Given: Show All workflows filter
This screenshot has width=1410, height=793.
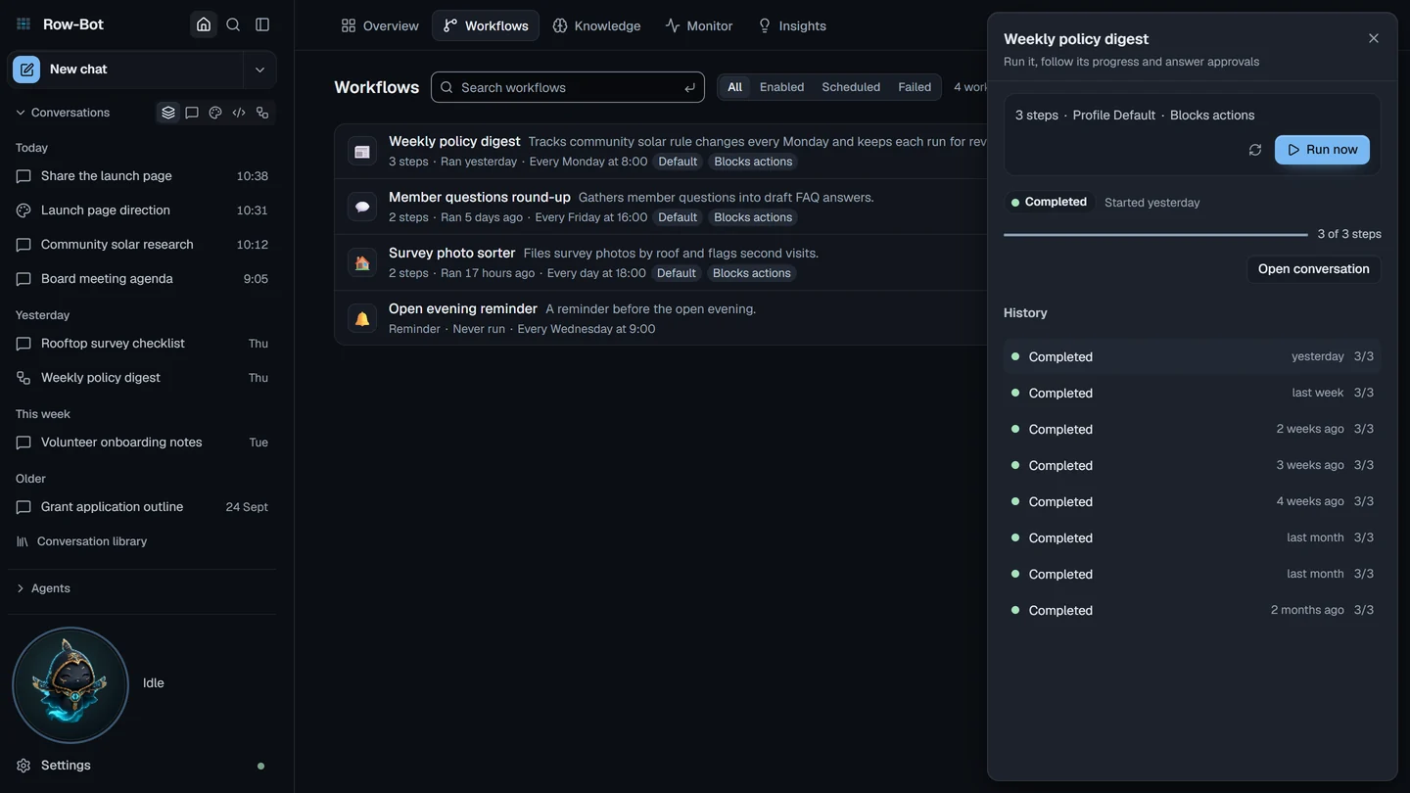Looking at the screenshot, I should point(734,87).
